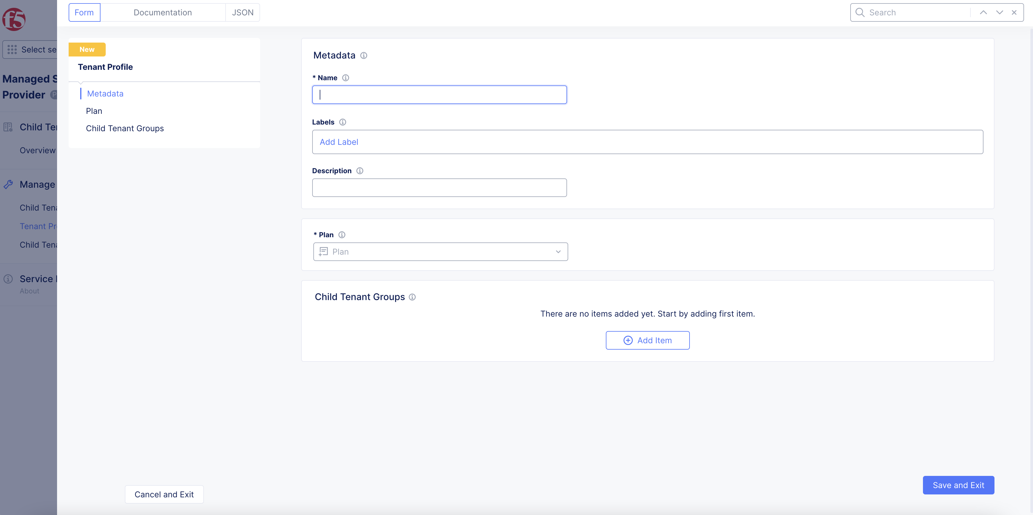Open the service selector grid icon

(12, 49)
